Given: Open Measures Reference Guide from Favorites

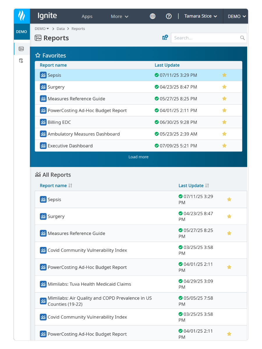Looking at the screenshot, I should click(x=76, y=99).
